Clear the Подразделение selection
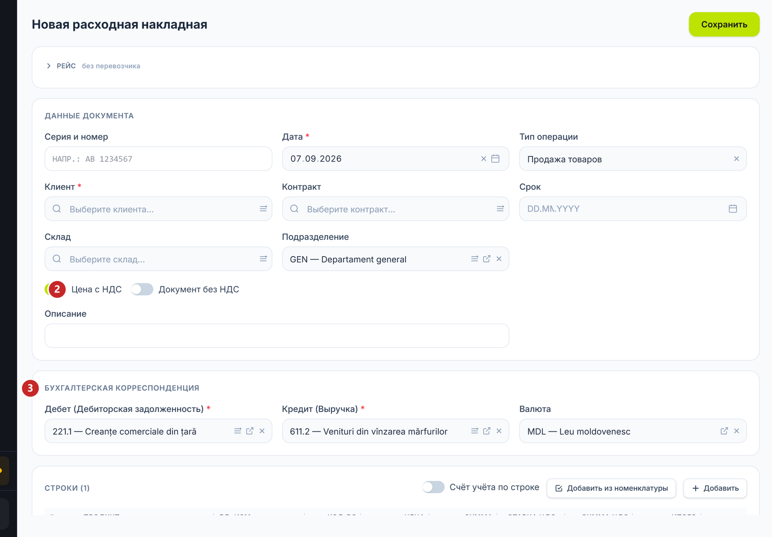This screenshot has width=772, height=537. tap(499, 259)
